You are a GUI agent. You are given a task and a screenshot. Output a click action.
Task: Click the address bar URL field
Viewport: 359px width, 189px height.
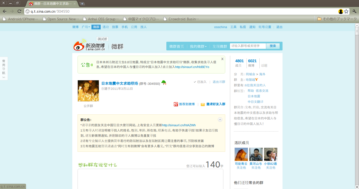tap(181, 11)
